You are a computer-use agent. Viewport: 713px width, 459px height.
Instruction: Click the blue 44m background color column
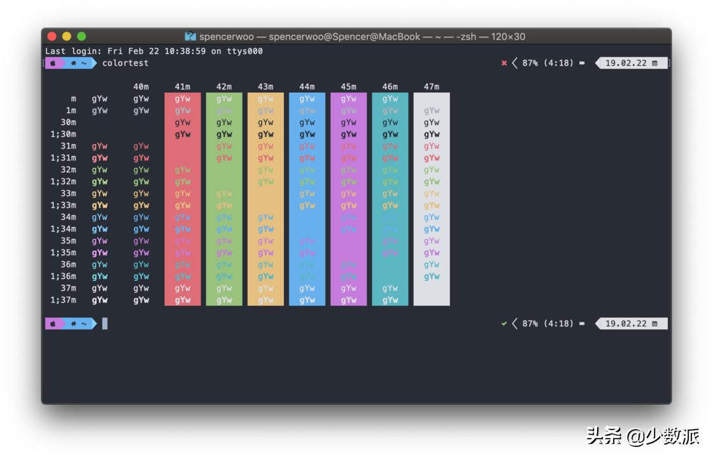click(x=307, y=199)
